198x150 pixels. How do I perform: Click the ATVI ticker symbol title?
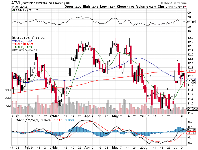click(16, 3)
